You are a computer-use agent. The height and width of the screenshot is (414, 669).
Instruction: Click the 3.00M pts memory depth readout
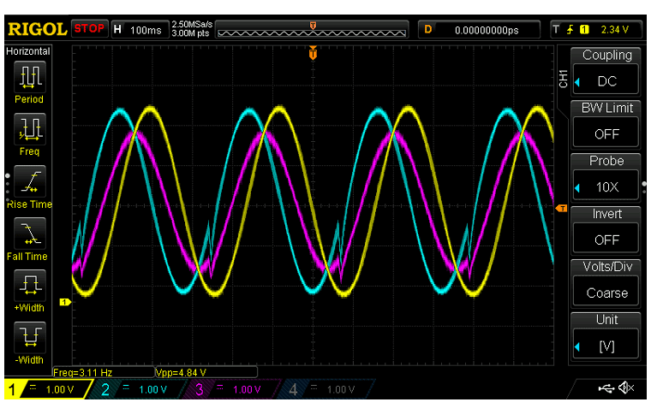(190, 33)
